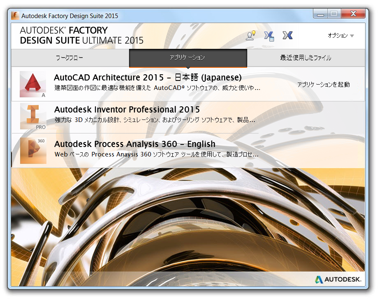Screen dimensions: 382x301
Task: Open the user tips icon with lightbulb
Action: point(251,36)
